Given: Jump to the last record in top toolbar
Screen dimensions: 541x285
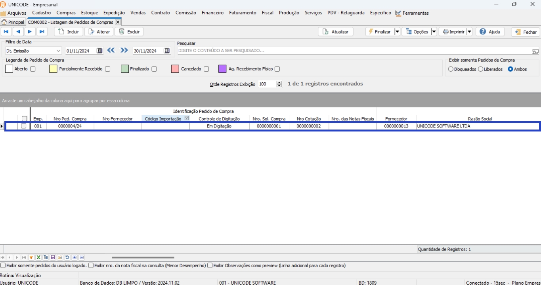Looking at the screenshot, I should click(x=42, y=32).
